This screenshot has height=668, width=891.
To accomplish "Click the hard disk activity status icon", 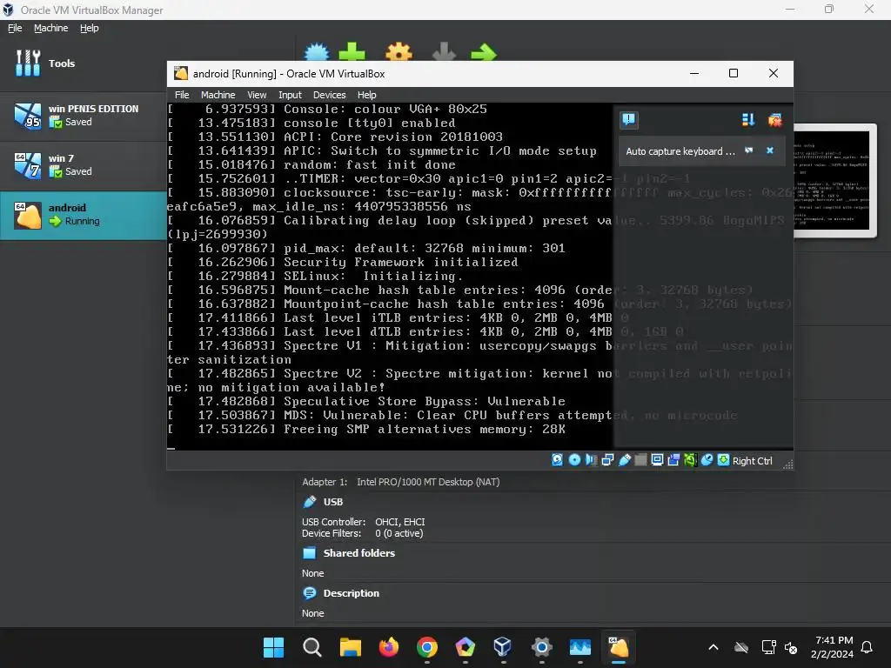I will [558, 460].
